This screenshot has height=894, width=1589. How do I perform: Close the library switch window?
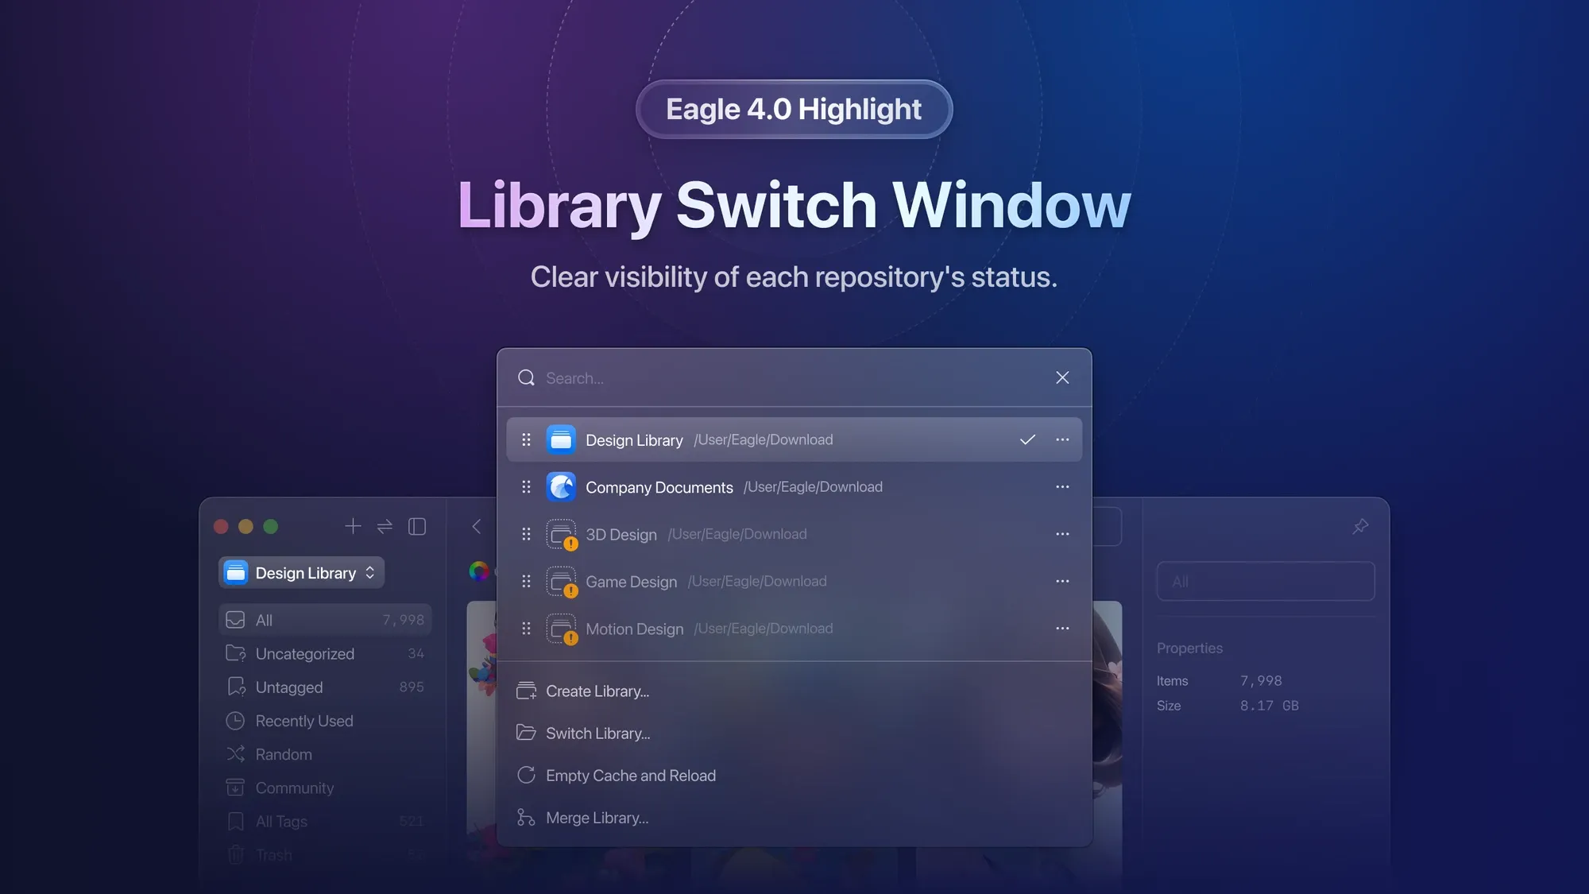[x=1062, y=377]
